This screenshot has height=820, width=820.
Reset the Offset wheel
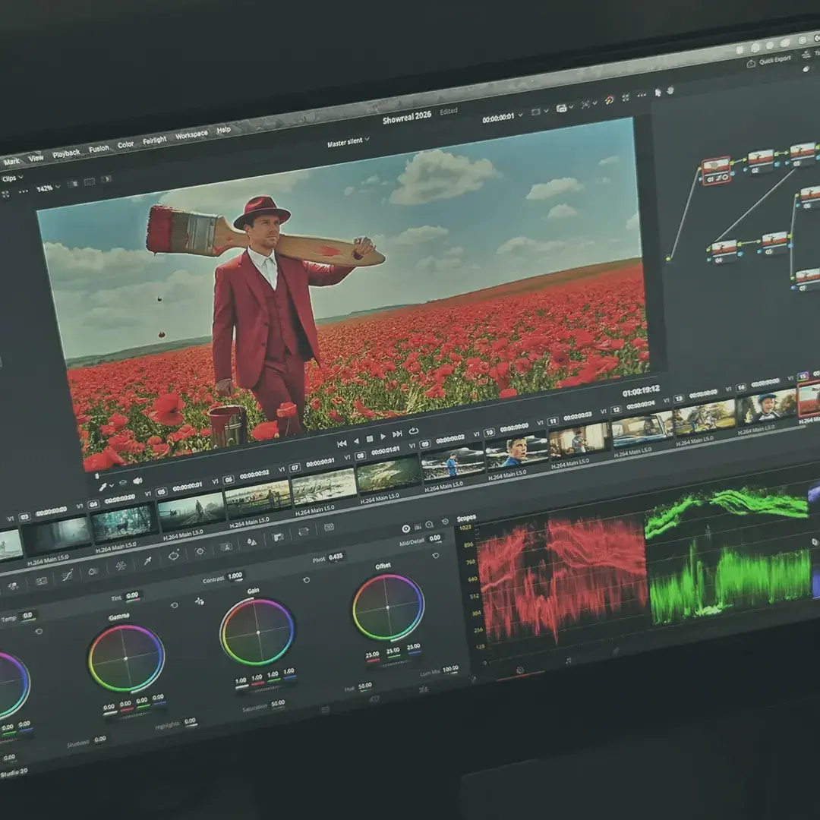coord(436,555)
